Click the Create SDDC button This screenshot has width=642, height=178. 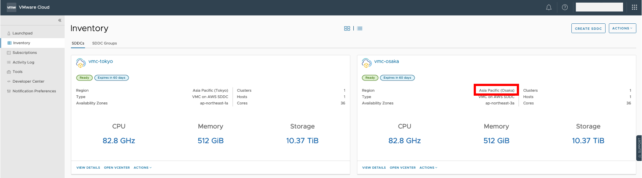(x=588, y=29)
